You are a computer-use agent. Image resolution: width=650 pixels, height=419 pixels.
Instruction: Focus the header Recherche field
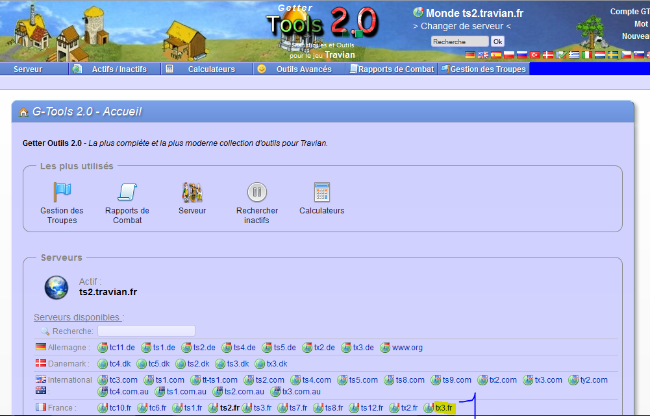(460, 42)
